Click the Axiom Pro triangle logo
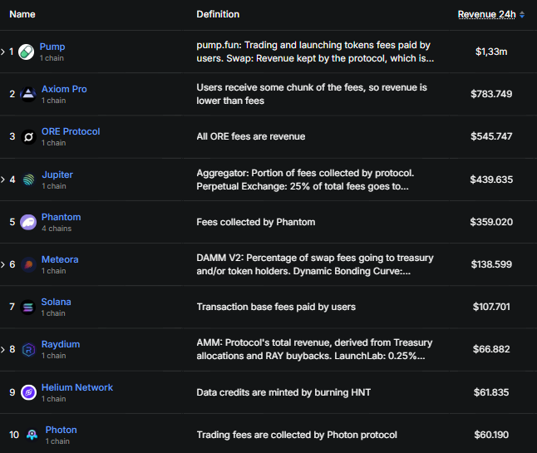This screenshot has height=453, width=537. point(27,94)
